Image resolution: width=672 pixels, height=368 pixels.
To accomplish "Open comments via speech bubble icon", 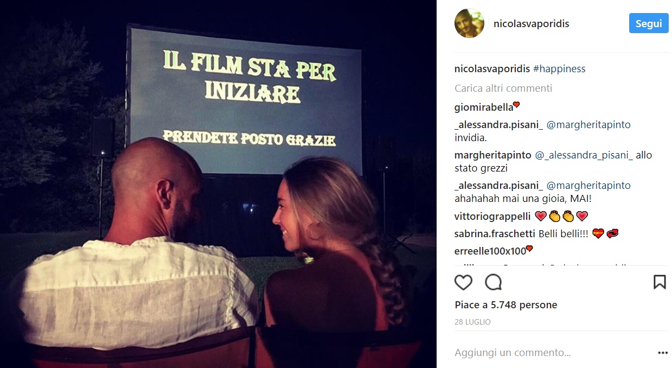I will (x=493, y=282).
